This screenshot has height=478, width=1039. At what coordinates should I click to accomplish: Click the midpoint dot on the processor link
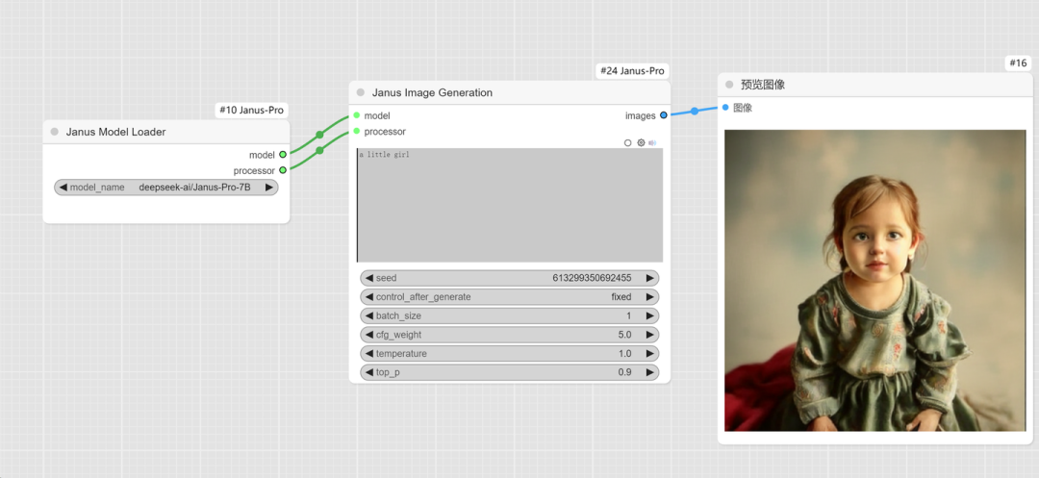(x=320, y=150)
